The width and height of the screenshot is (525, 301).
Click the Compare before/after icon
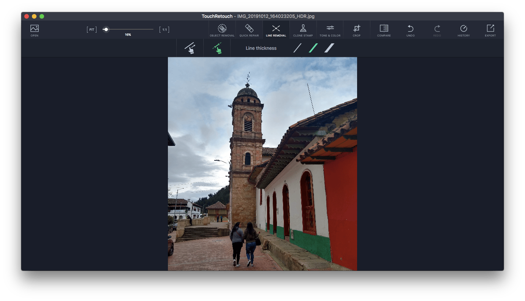pos(384,30)
